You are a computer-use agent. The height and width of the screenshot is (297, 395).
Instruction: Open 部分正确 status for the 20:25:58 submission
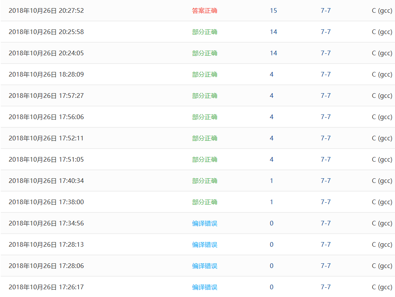204,32
